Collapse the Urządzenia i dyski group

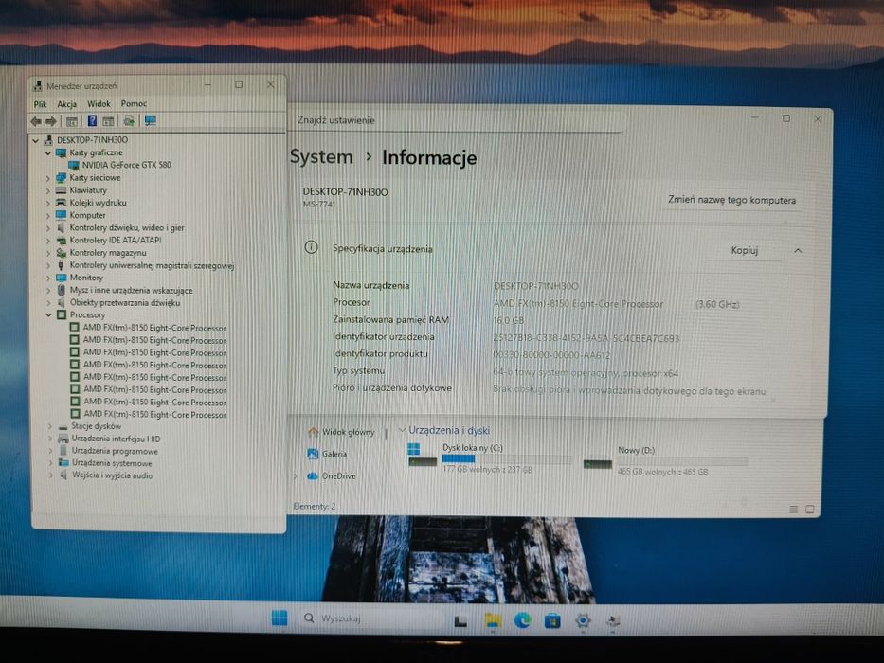402,430
